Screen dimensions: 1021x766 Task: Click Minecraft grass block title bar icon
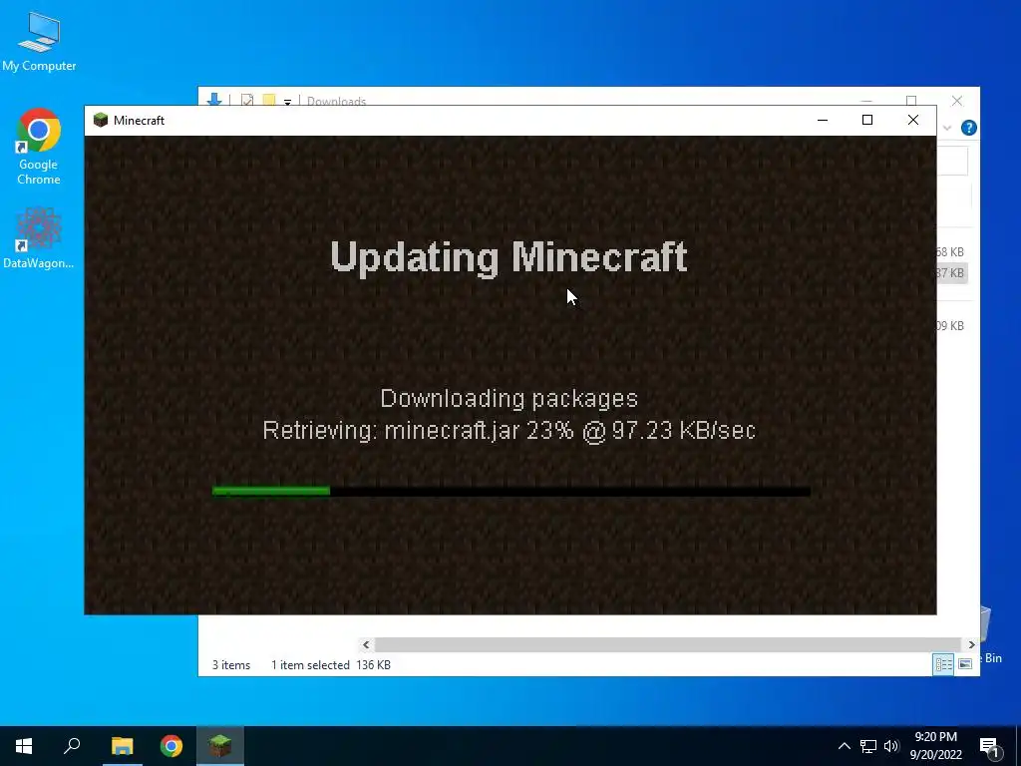(101, 120)
